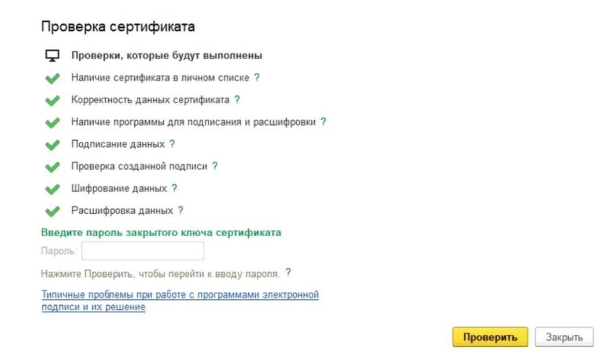
Task: Show help for Подписание данных
Action: [172, 144]
